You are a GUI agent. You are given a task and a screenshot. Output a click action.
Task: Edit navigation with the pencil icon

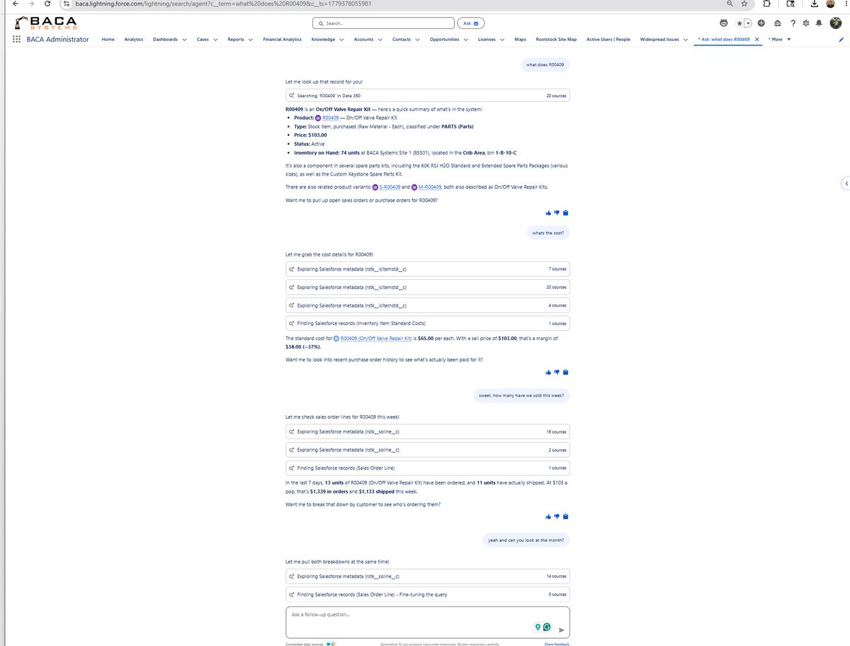841,40
